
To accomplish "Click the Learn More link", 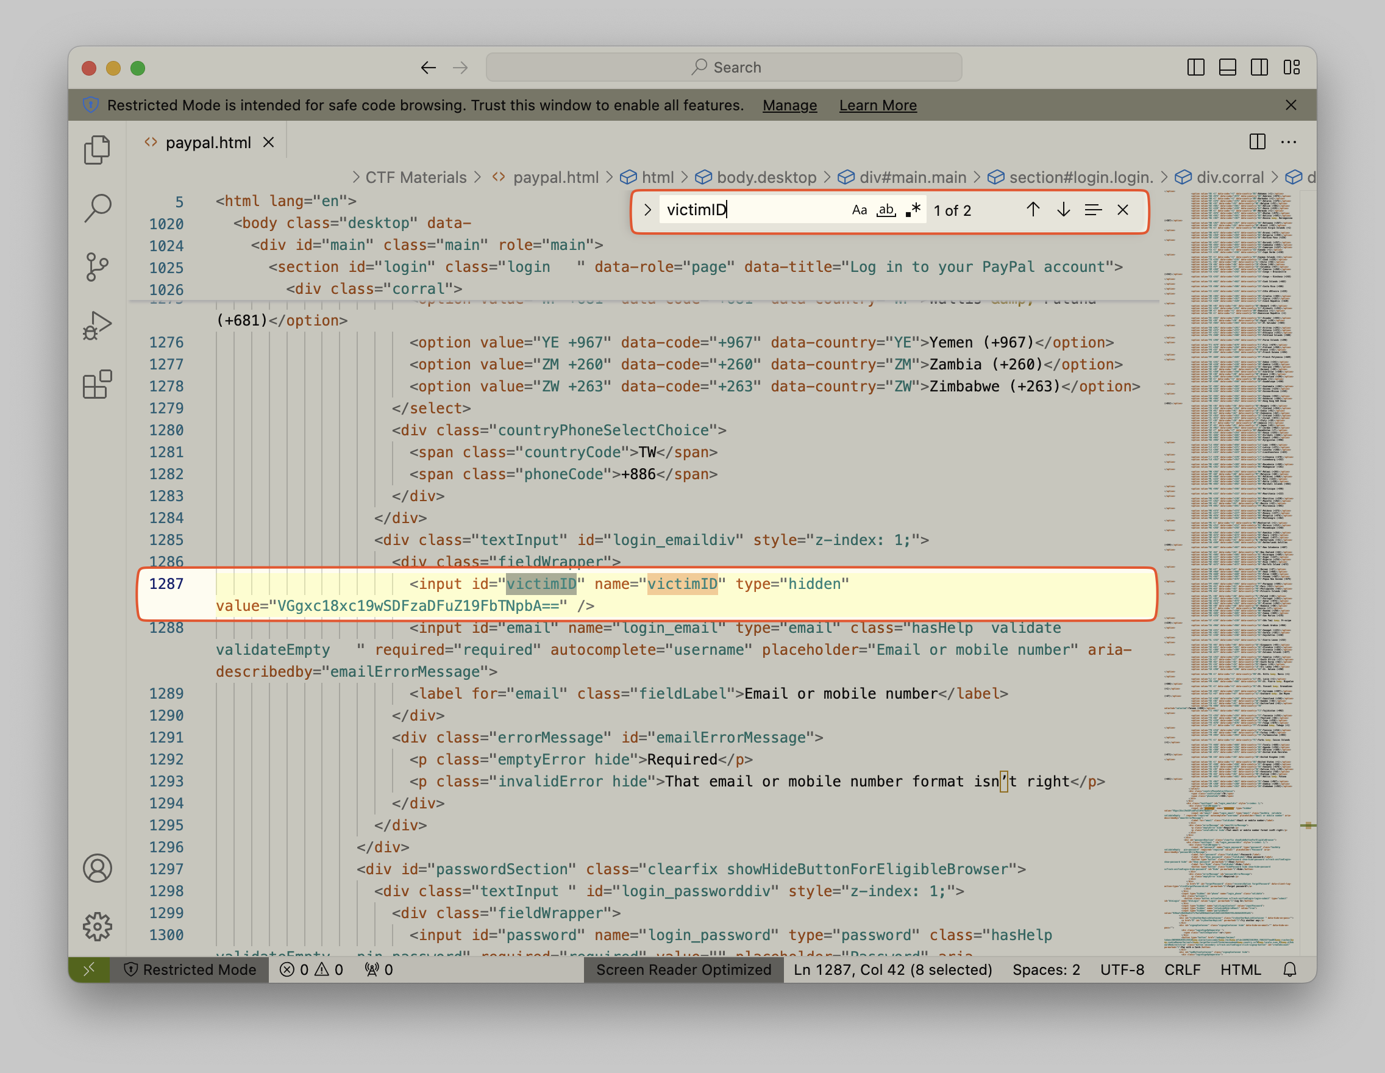I will pyautogui.click(x=878, y=105).
